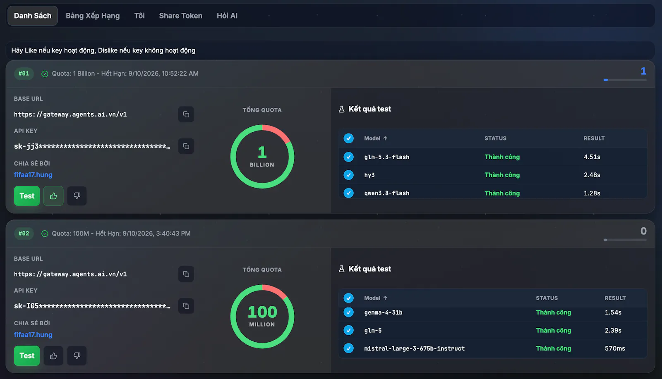The image size is (662, 379).
Task: Click the 1.54s result for gemma-4-31b
Action: pyautogui.click(x=613, y=312)
